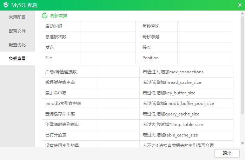Click the thread_cache_size hint text

tap(172, 82)
